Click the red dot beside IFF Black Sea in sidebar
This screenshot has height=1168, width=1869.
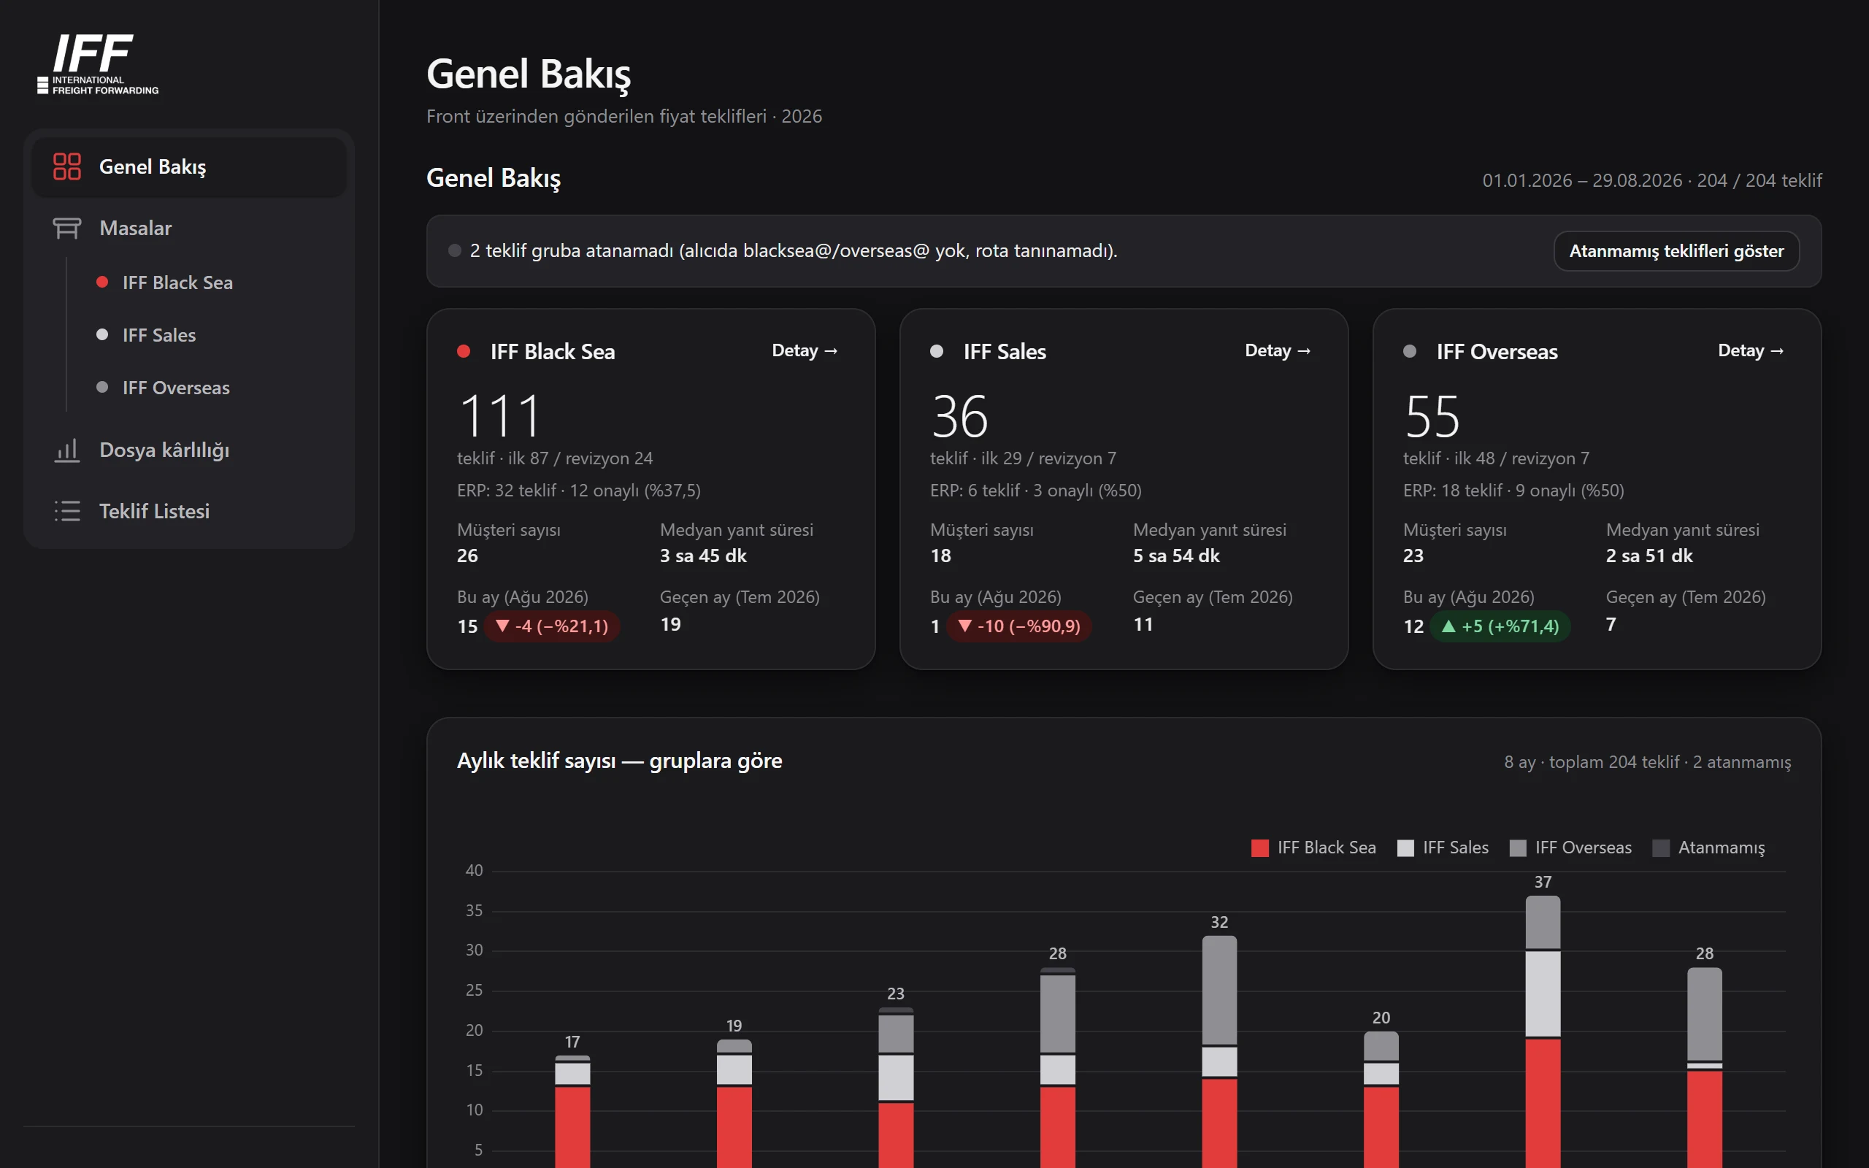coord(102,282)
